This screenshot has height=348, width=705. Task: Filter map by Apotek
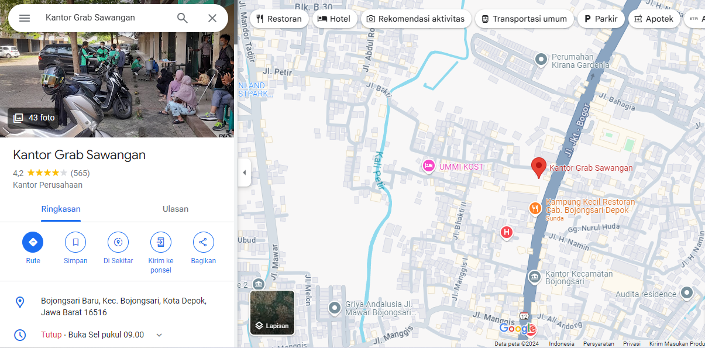pos(654,19)
